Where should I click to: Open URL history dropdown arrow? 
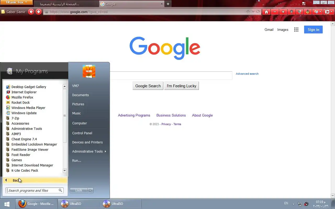point(253,12)
